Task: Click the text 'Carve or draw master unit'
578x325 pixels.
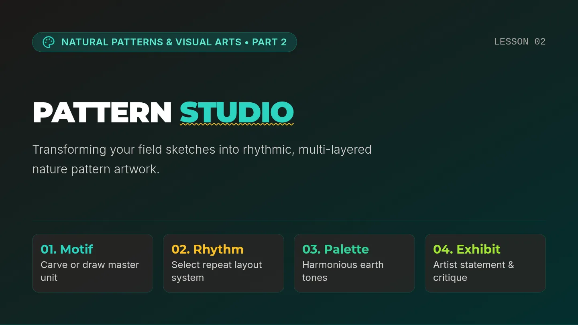Action: click(x=90, y=271)
